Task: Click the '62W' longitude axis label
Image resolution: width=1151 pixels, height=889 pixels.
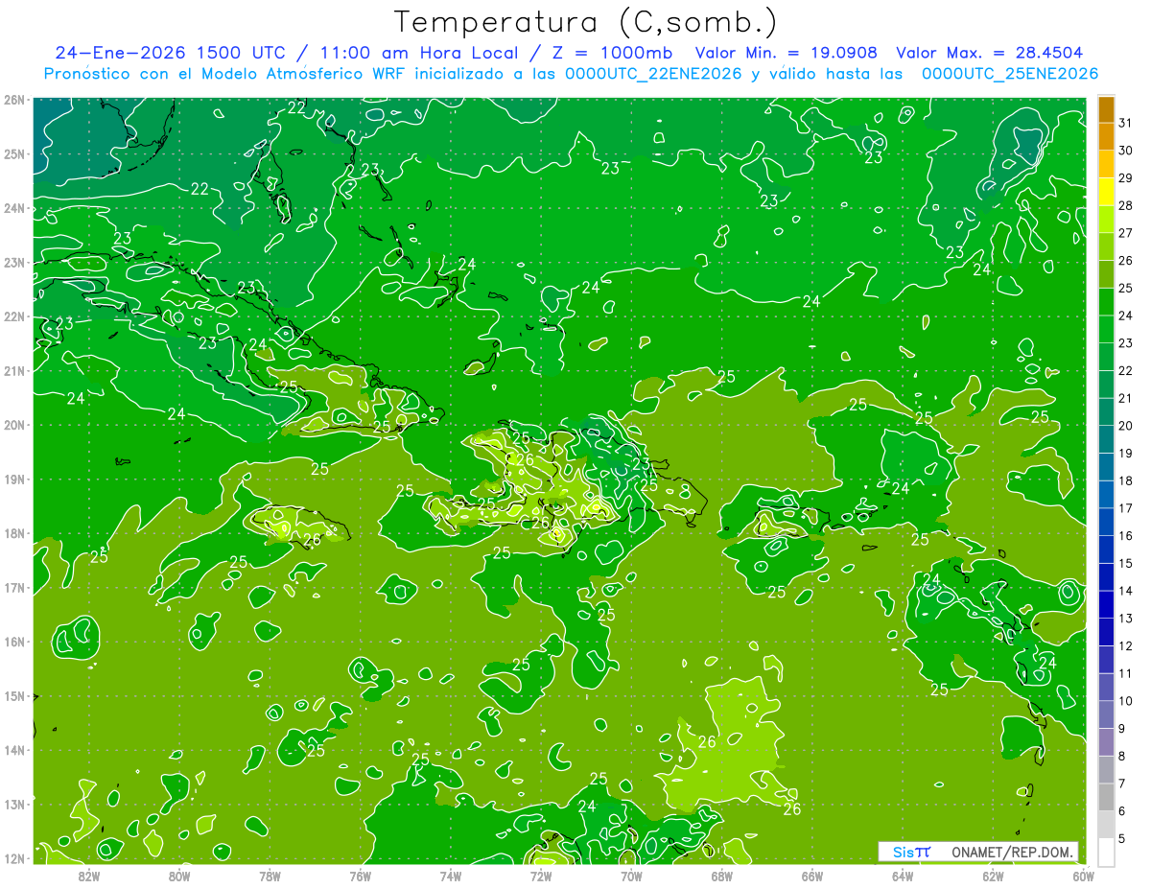Action: tap(993, 875)
